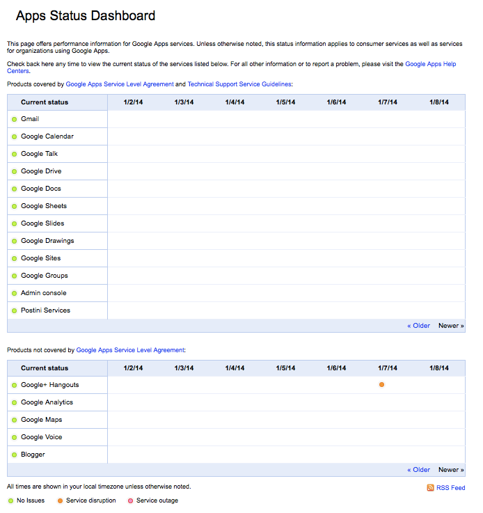The height and width of the screenshot is (513, 483).
Task: Click the Google Sheets row label
Action: tap(44, 206)
